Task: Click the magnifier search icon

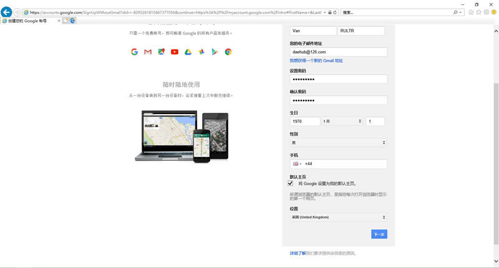Action: point(455,12)
